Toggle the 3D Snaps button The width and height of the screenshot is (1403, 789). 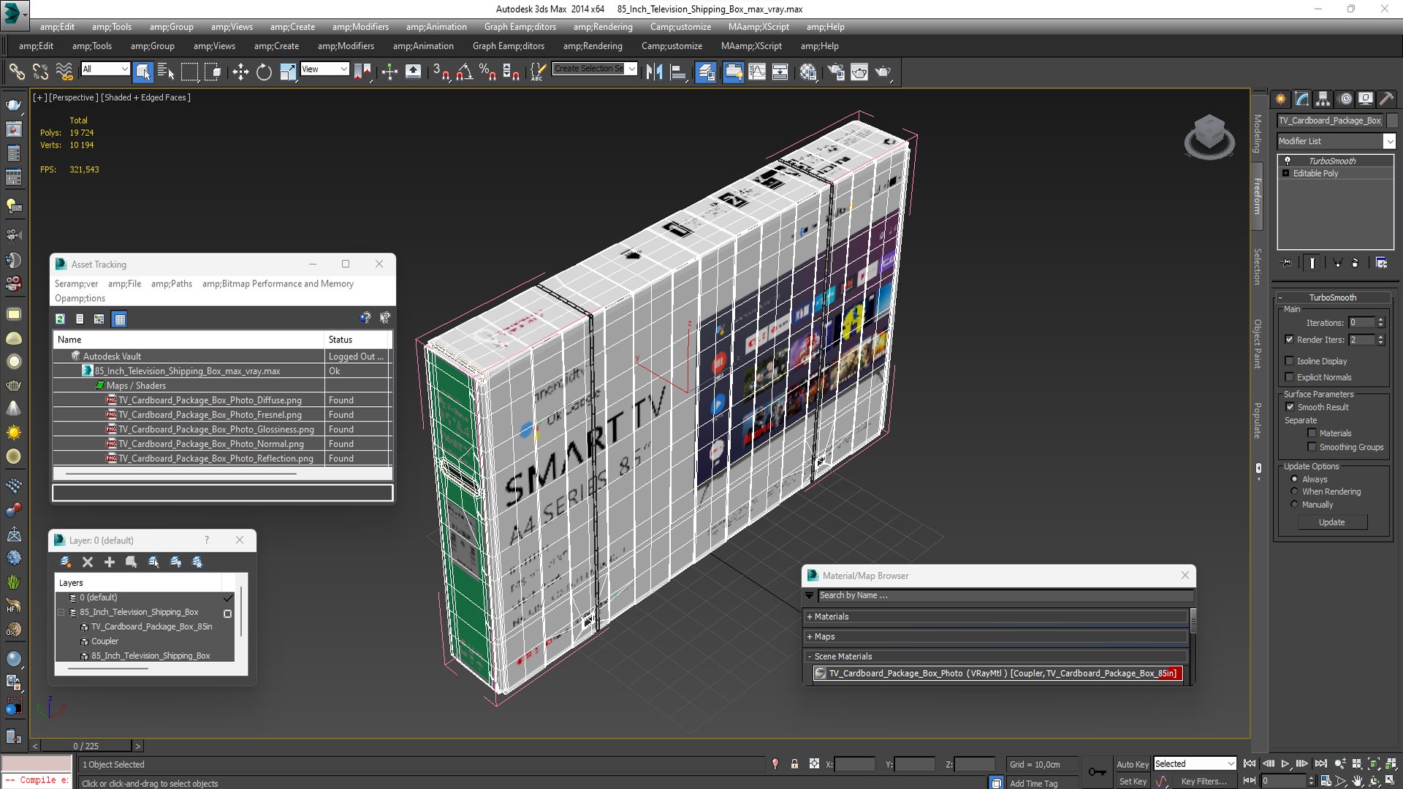441,71
